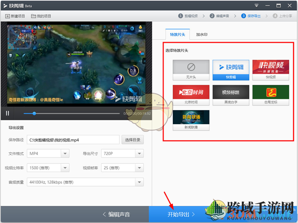Viewport: 298px width, 223px height.
Task: Switch to the 加水印 watermark tab
Action: click(202, 34)
